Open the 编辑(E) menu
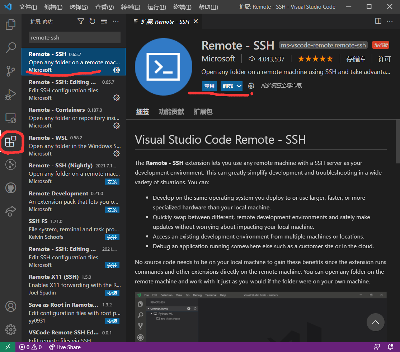The height and width of the screenshot is (352, 400). point(53,7)
